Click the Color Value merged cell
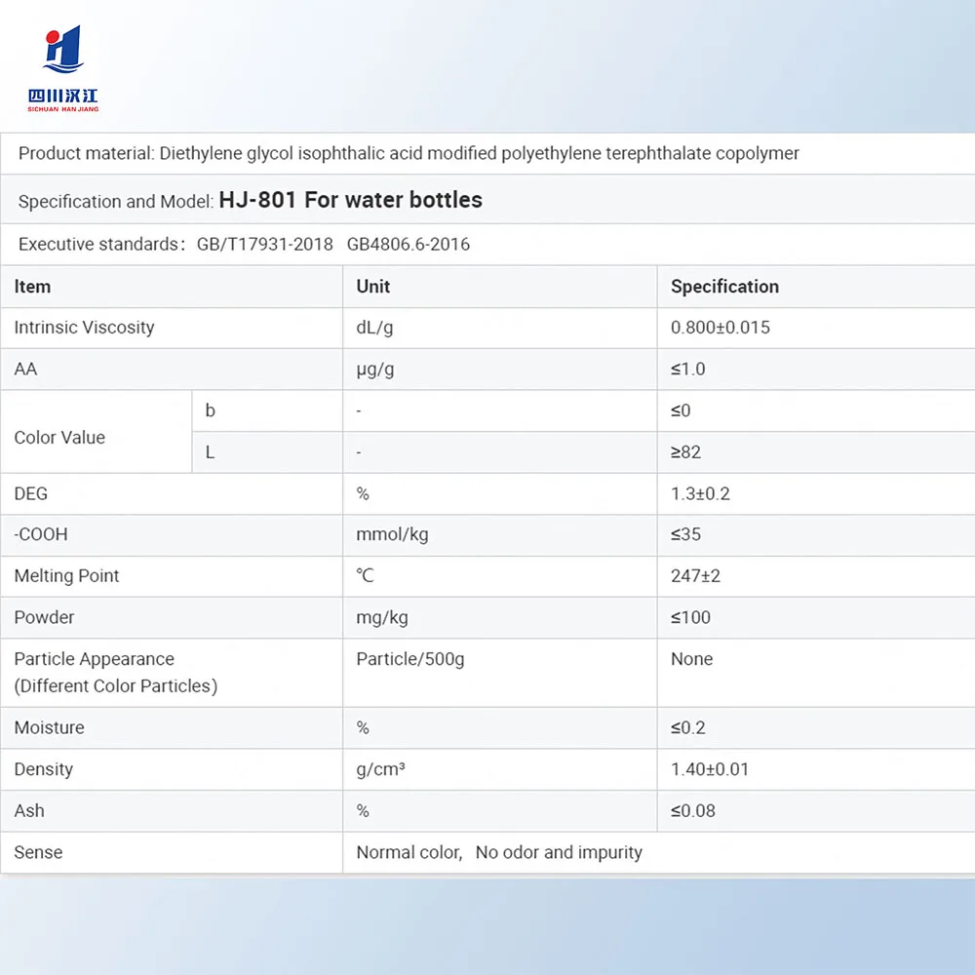The width and height of the screenshot is (975, 975). [x=59, y=438]
